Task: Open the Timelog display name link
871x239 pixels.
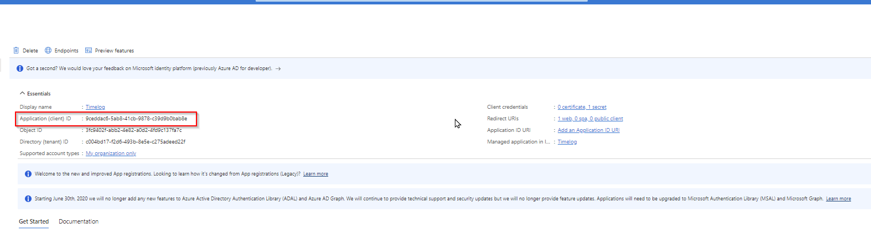Action: tap(95, 107)
